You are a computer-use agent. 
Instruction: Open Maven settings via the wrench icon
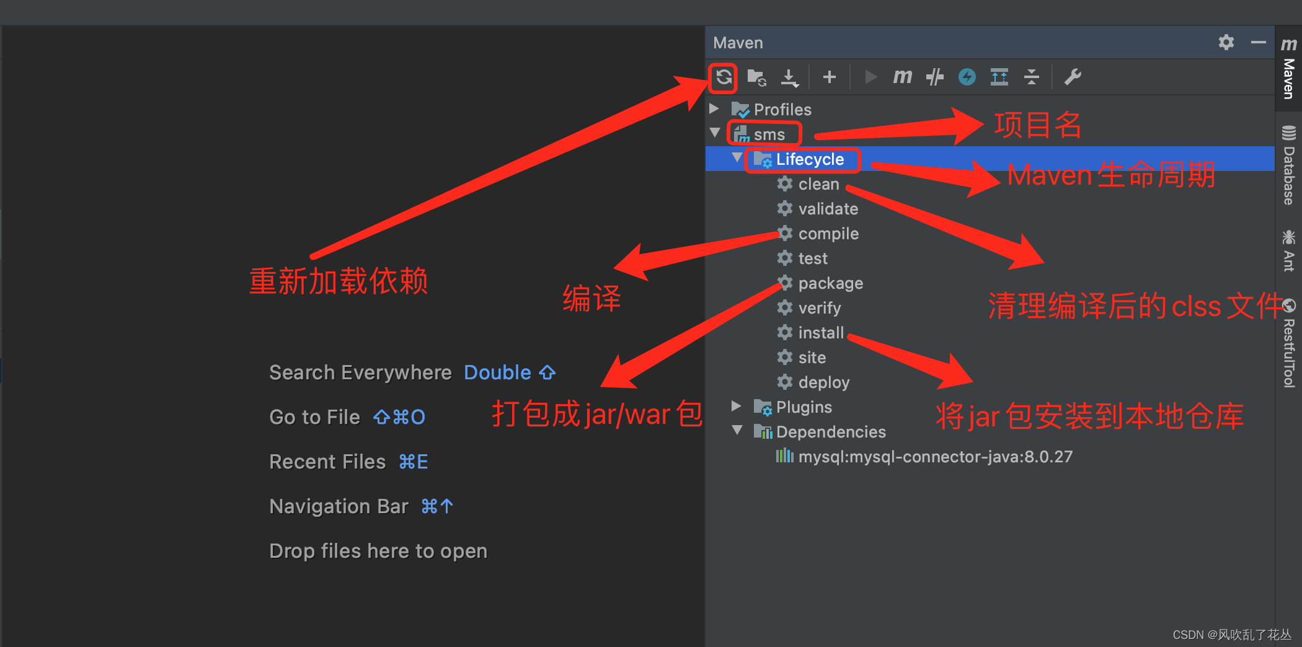tap(1072, 77)
